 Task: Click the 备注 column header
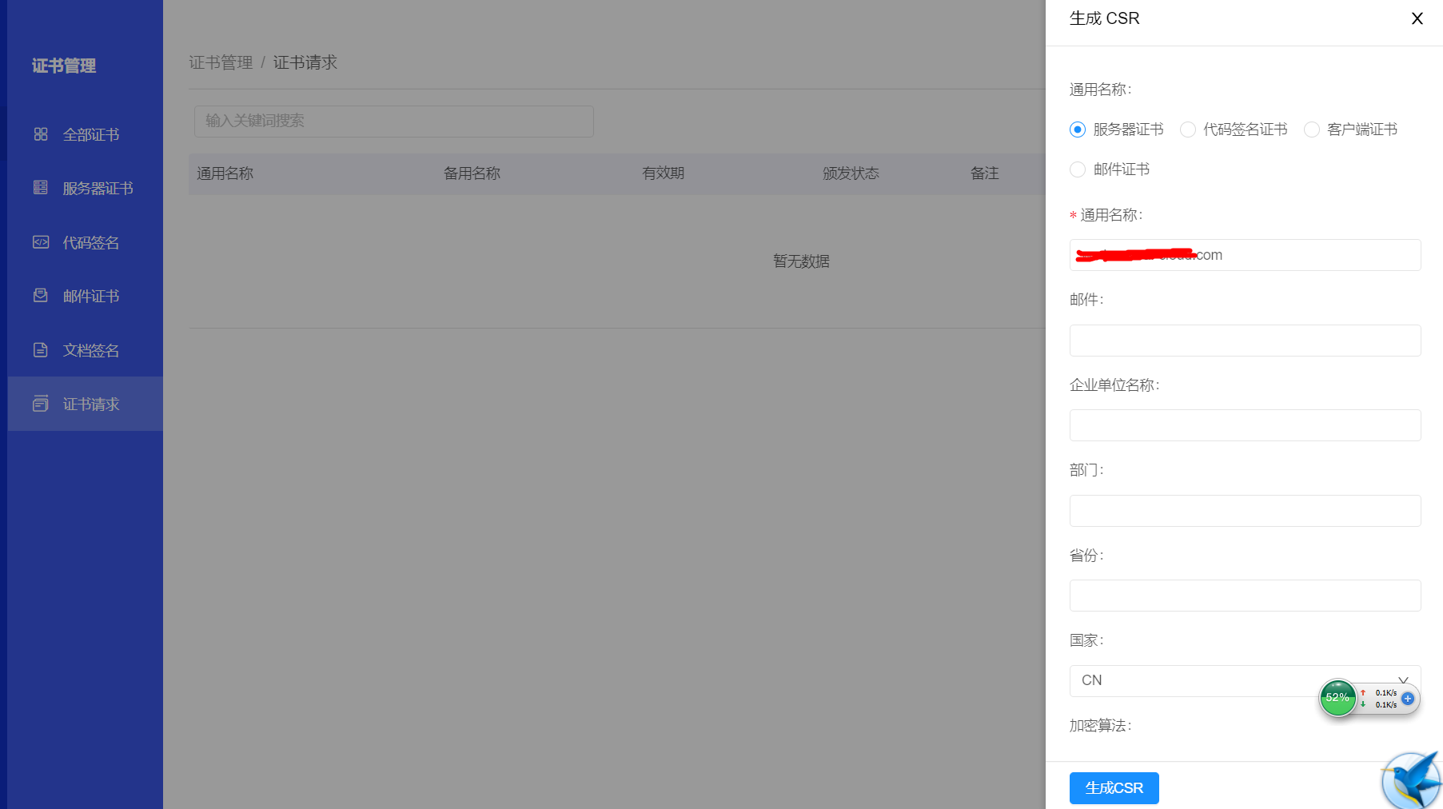[985, 173]
